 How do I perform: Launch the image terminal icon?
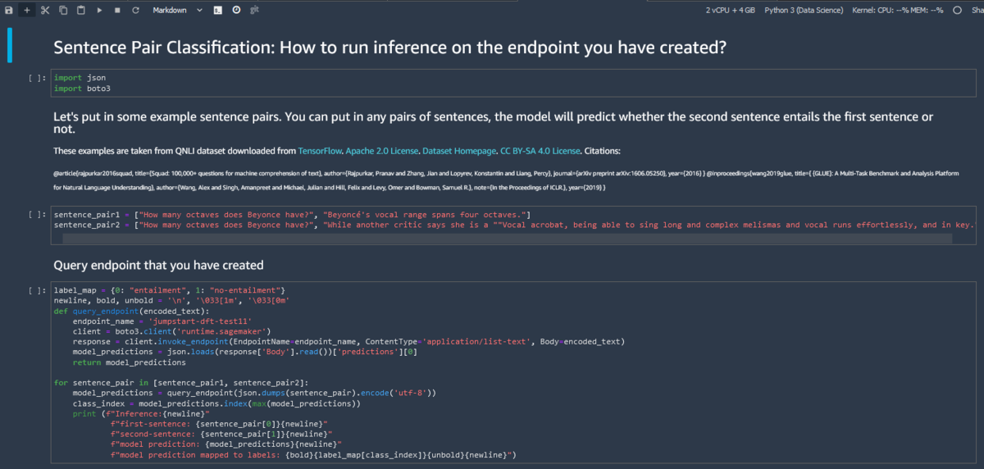point(218,10)
